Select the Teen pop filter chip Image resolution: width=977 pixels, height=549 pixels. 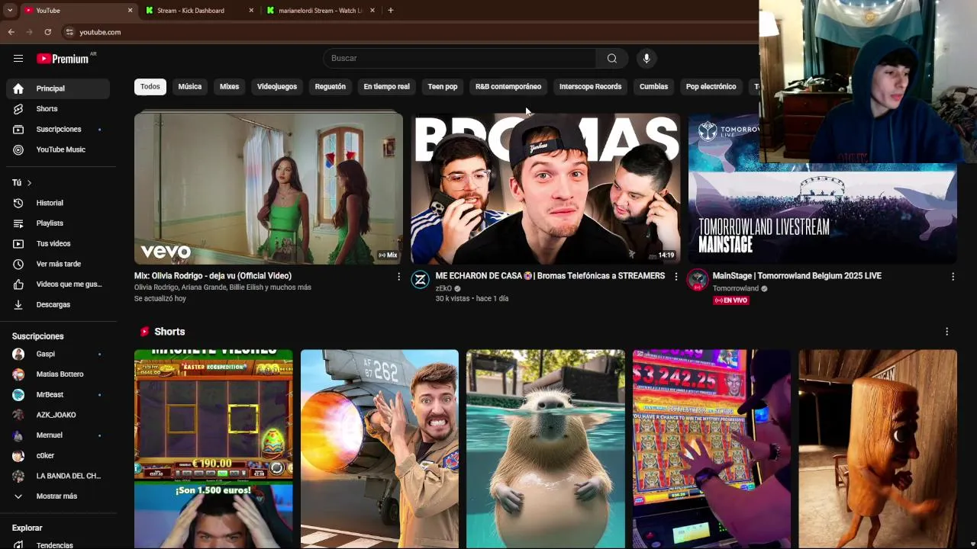(x=443, y=86)
